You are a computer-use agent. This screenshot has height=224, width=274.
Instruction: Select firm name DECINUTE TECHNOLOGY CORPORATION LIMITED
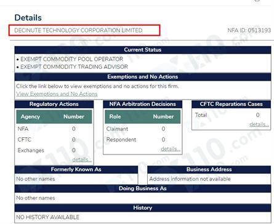pos(78,30)
